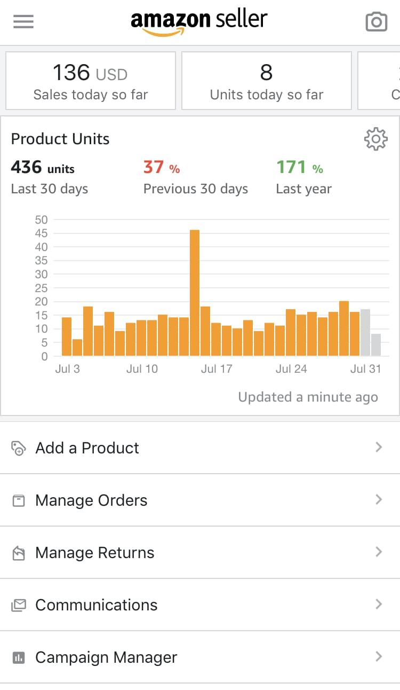400x690 pixels.
Task: Tap the camera scan icon
Action: tap(376, 22)
